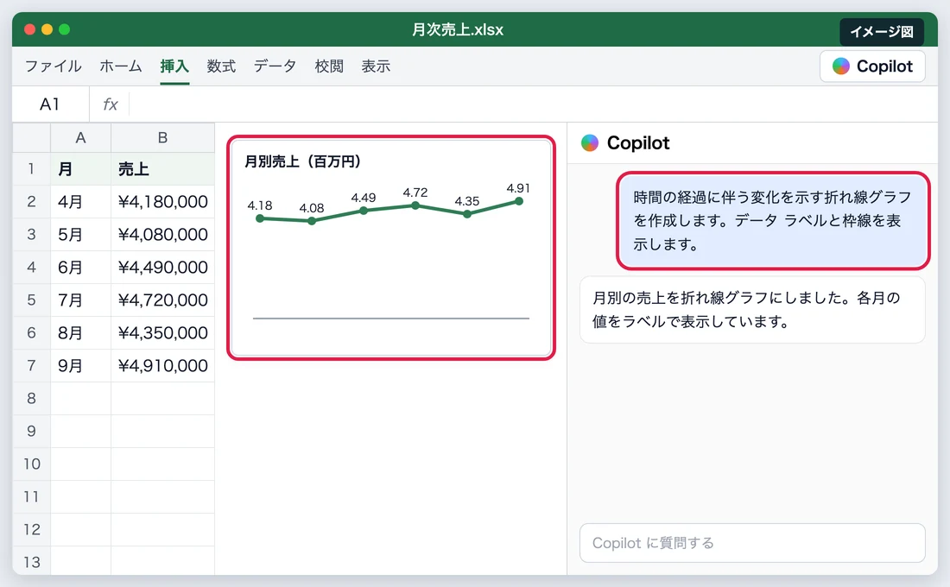The image size is (950, 587).
Task: Click the cell containing 8月
Action: click(x=80, y=332)
